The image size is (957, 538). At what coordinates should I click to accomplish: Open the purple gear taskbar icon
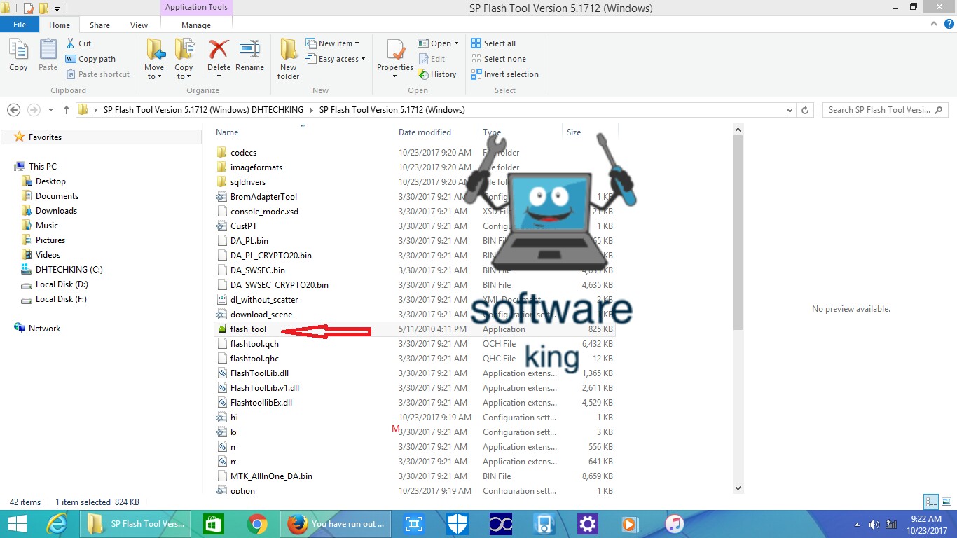click(x=587, y=523)
